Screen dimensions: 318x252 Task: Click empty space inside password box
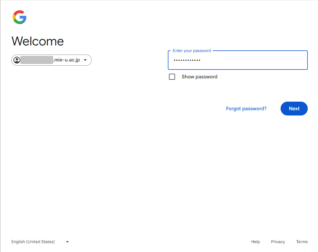click(x=253, y=60)
